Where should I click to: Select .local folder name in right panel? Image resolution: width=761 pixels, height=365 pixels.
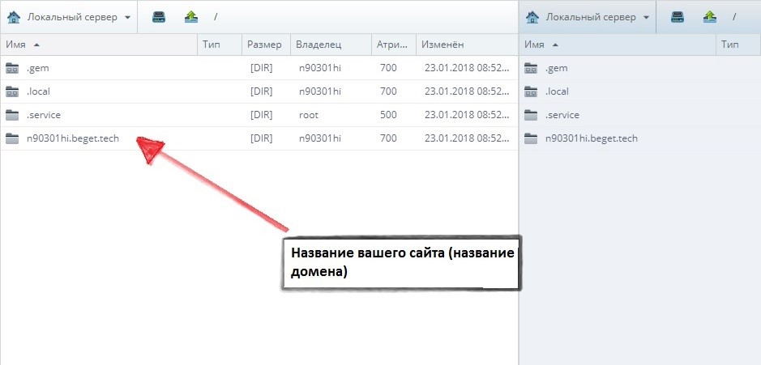tap(557, 91)
